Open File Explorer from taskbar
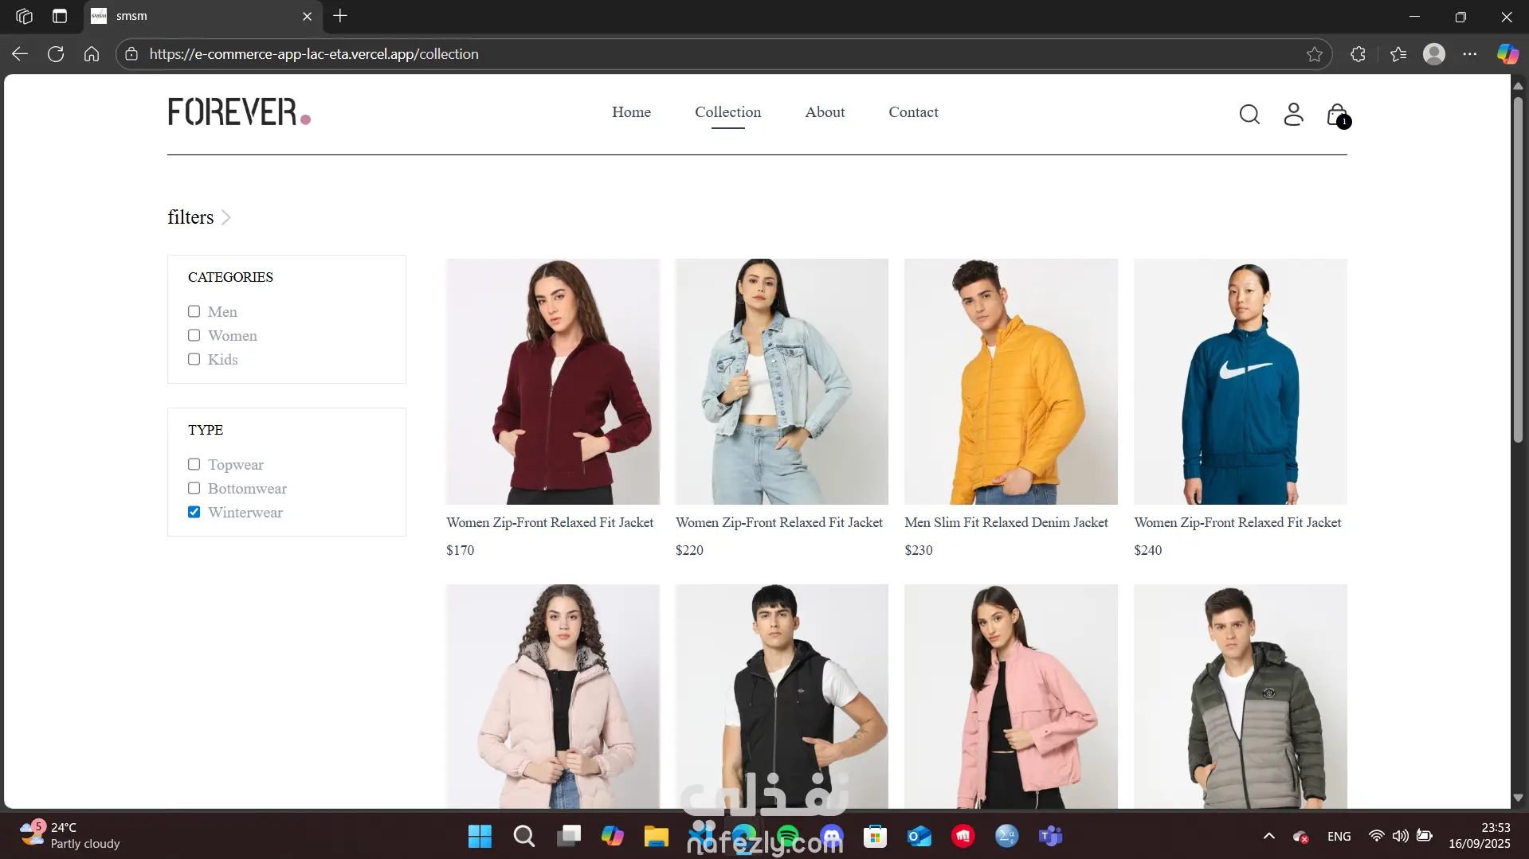The width and height of the screenshot is (1529, 859). (x=657, y=836)
